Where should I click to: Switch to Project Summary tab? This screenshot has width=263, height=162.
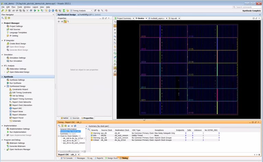(124, 18)
